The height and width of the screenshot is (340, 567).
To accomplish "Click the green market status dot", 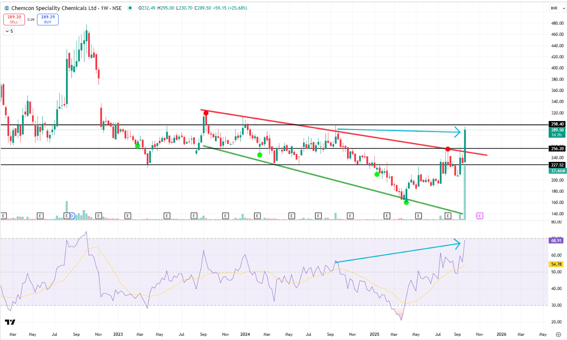I will (131, 8).
